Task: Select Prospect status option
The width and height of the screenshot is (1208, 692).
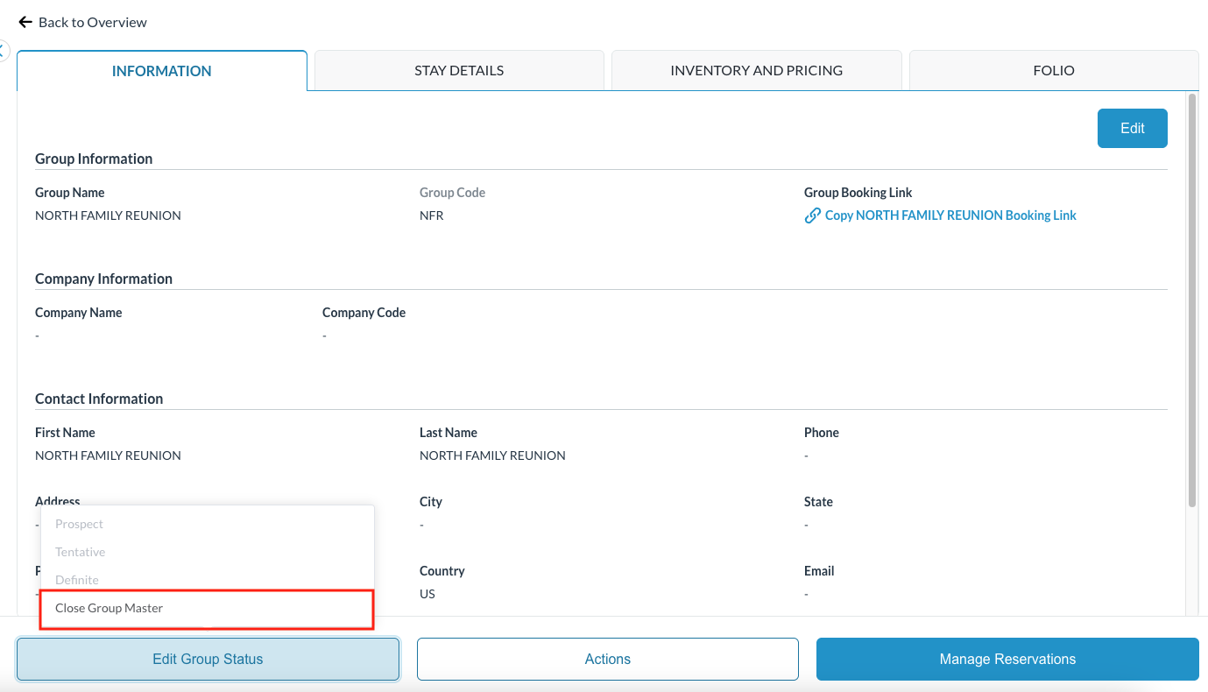Action: [x=80, y=524]
